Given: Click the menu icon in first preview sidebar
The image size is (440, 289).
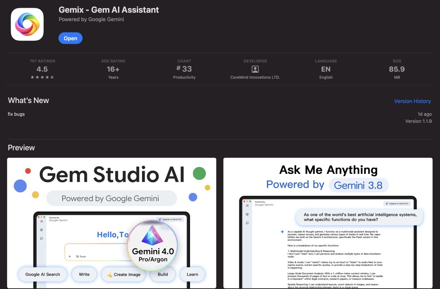Looking at the screenshot, I should click(41, 221).
